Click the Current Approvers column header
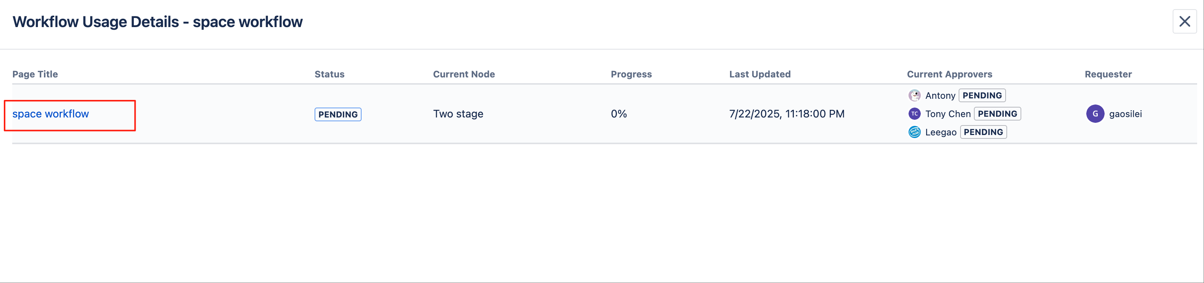Screen dimensions: 1204x283 coord(949,74)
